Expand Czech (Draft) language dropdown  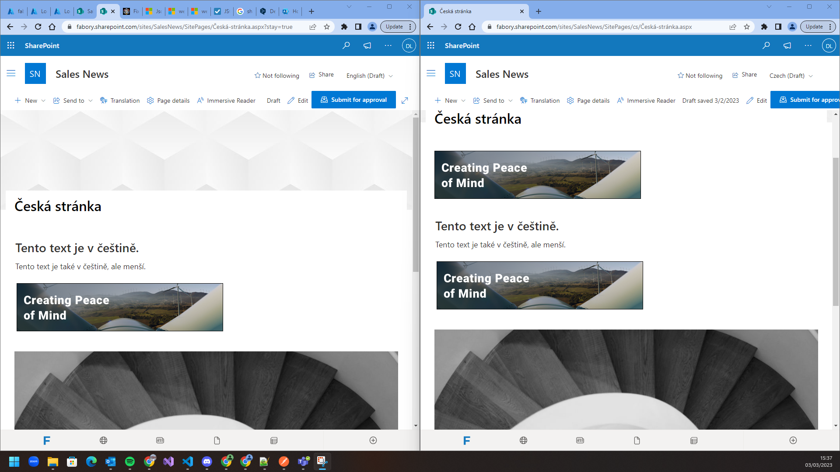[x=791, y=76]
